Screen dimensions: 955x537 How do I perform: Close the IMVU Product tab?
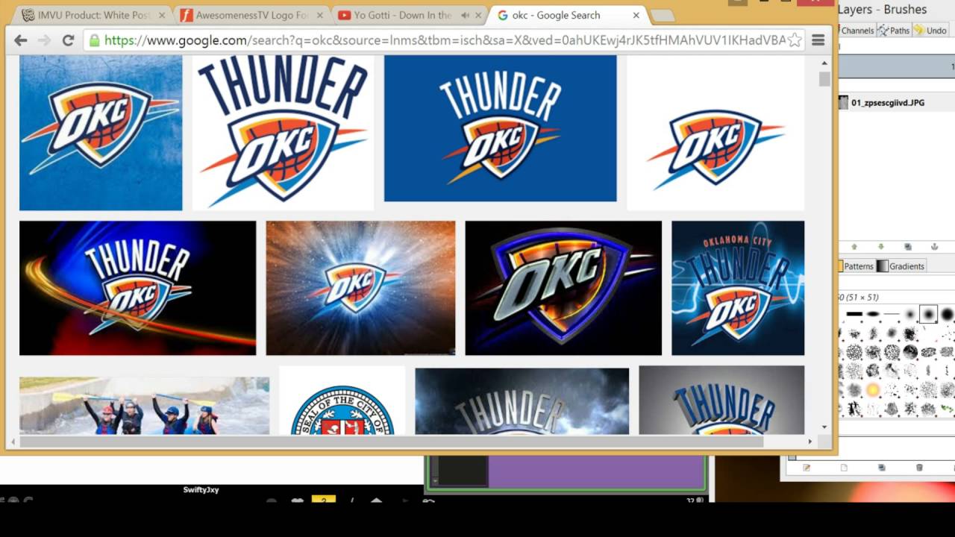point(162,15)
